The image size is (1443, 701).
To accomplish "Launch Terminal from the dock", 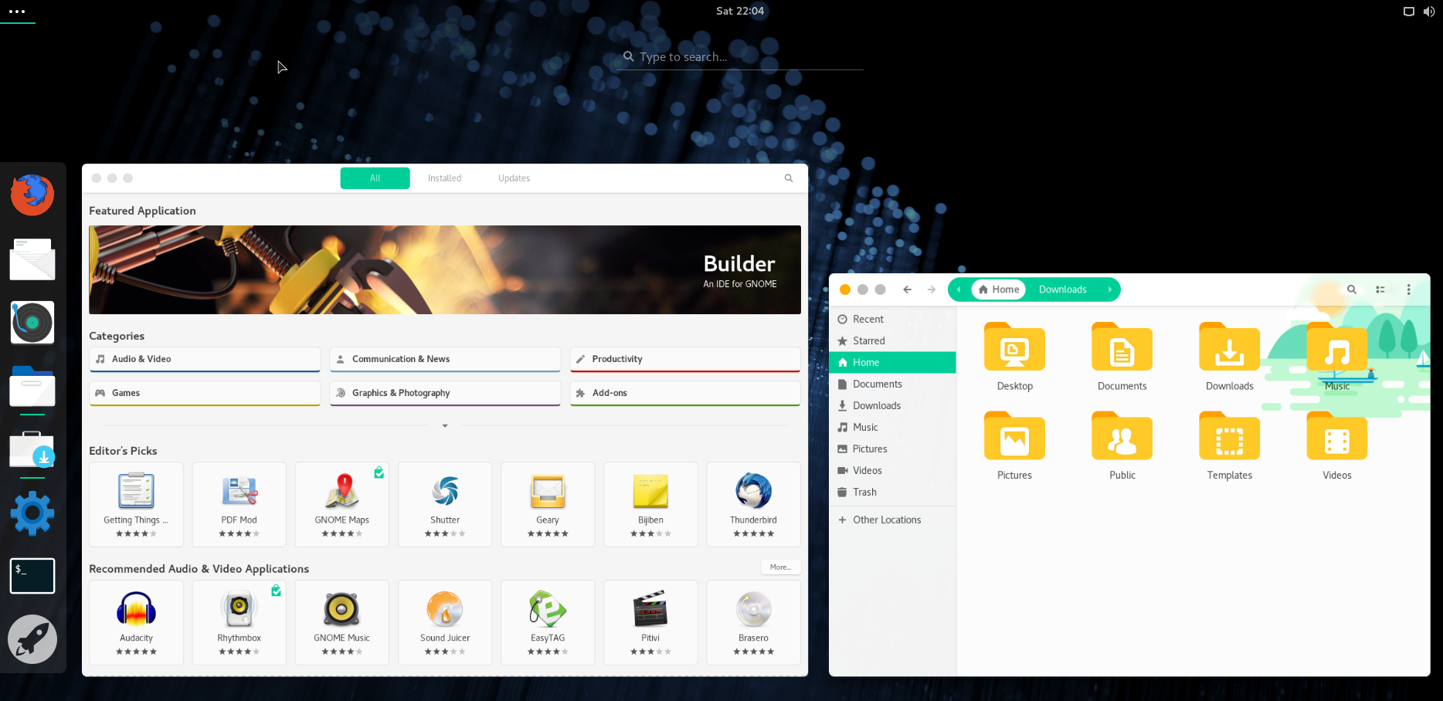I will coord(32,576).
